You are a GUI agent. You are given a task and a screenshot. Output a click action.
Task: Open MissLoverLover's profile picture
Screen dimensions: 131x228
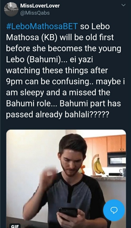coord(11,9)
